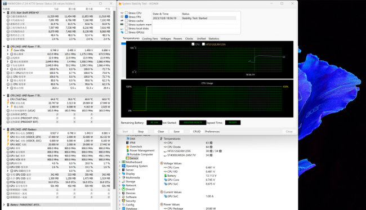Viewport: 366px width, 210px height.
Task: Click the Overclock flame icon
Action: 127,146
